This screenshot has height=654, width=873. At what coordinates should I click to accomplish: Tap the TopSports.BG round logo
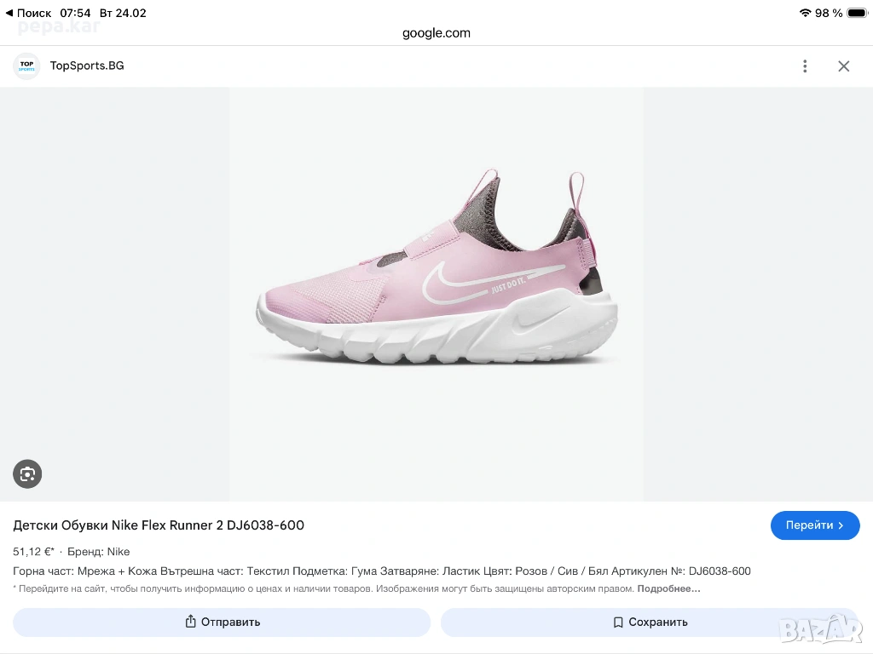[26, 66]
